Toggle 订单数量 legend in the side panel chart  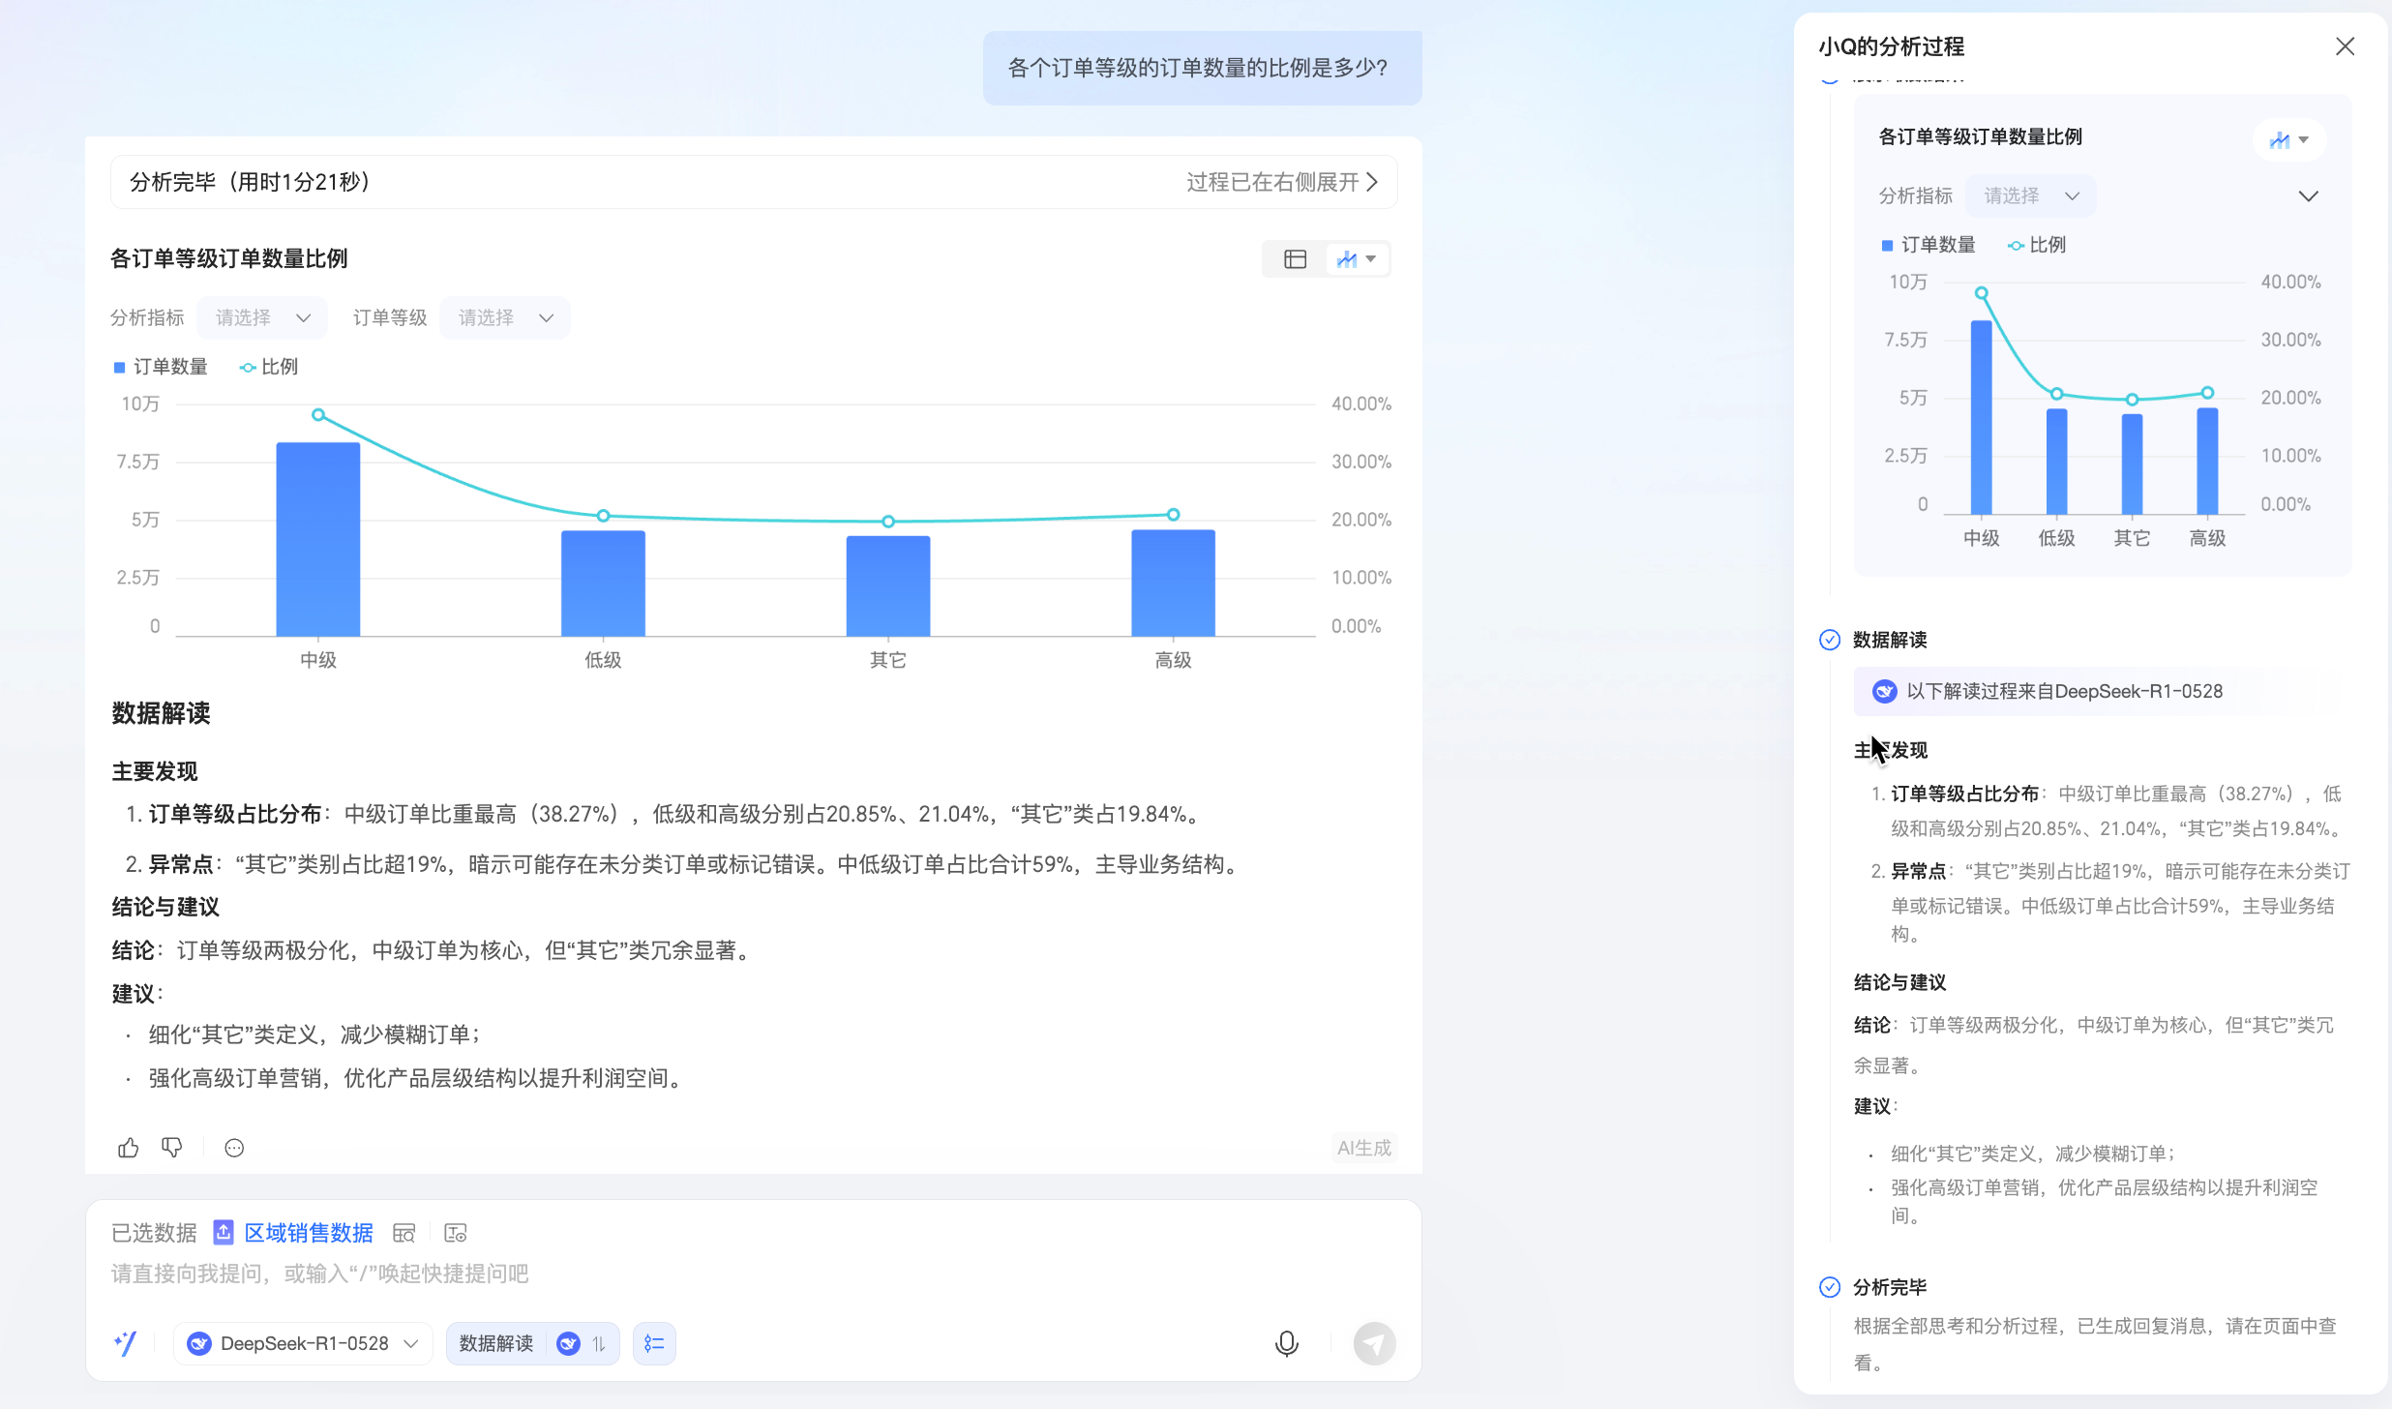(1929, 245)
